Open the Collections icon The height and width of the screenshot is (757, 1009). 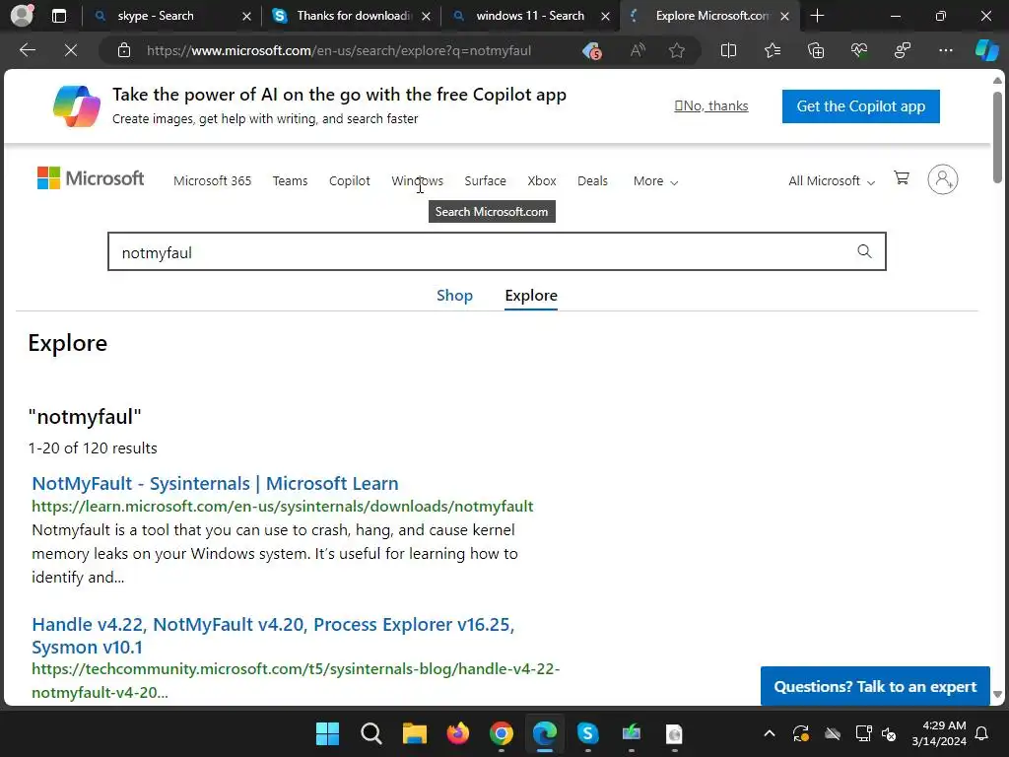tap(815, 50)
